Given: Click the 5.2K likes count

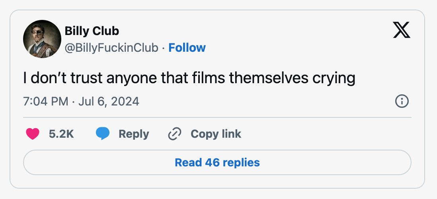Looking at the screenshot, I should pyautogui.click(x=61, y=134).
